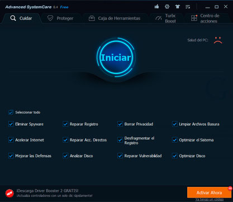
Task: Open the options menu icon
Action: pyautogui.click(x=188, y=7)
